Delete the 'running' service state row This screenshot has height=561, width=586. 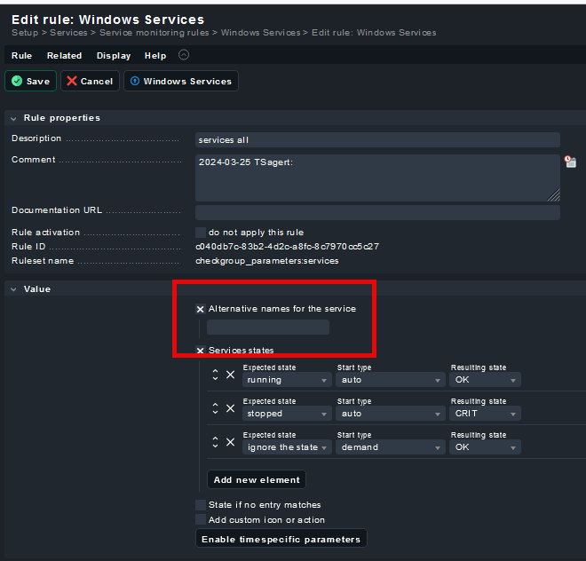click(230, 375)
